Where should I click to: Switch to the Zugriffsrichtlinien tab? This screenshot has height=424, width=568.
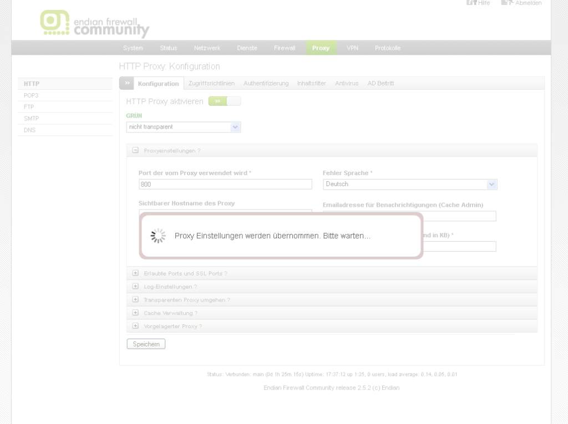coord(211,83)
